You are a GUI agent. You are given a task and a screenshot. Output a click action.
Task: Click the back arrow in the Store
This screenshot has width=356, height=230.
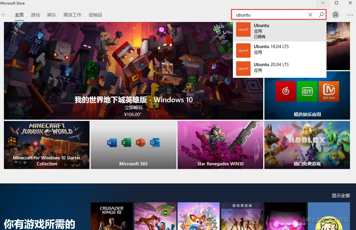tap(4, 15)
